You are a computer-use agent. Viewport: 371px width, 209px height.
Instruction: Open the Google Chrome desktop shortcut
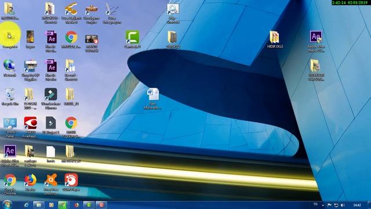click(10, 180)
